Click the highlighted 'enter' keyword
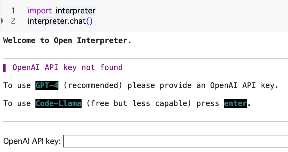This screenshot has height=152, width=288. 235,103
